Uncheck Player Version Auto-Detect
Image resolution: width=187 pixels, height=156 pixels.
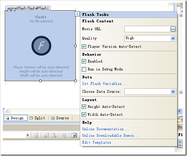pos(84,46)
